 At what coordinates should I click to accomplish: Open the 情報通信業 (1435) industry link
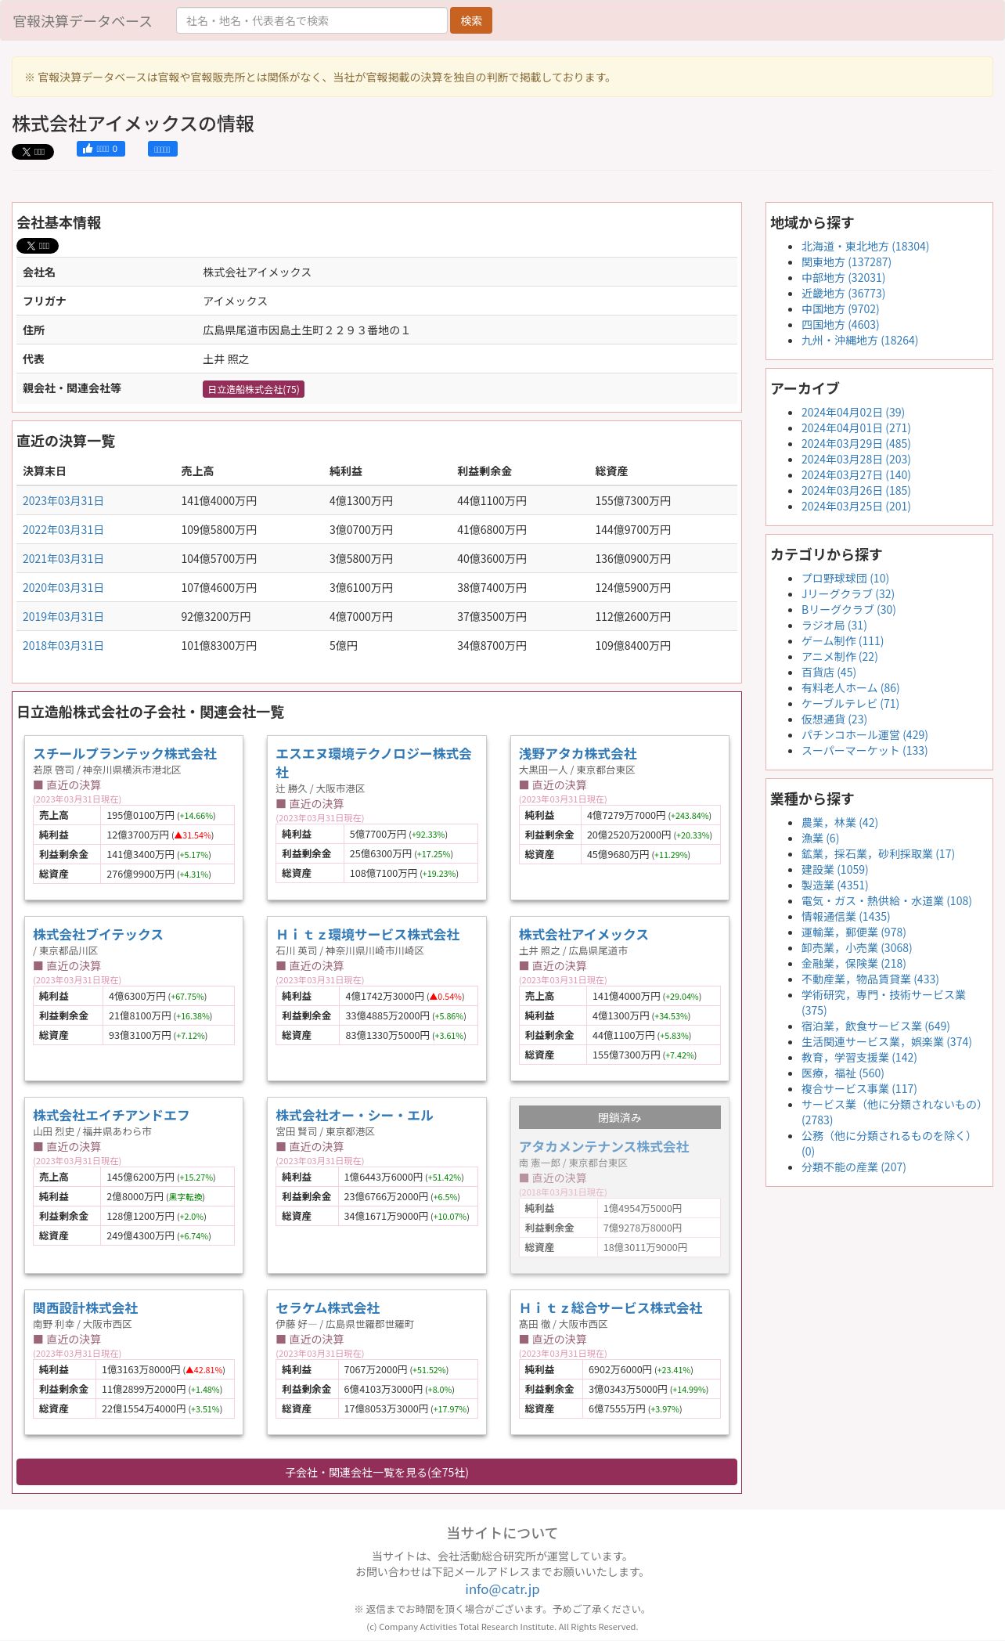pyautogui.click(x=846, y=917)
